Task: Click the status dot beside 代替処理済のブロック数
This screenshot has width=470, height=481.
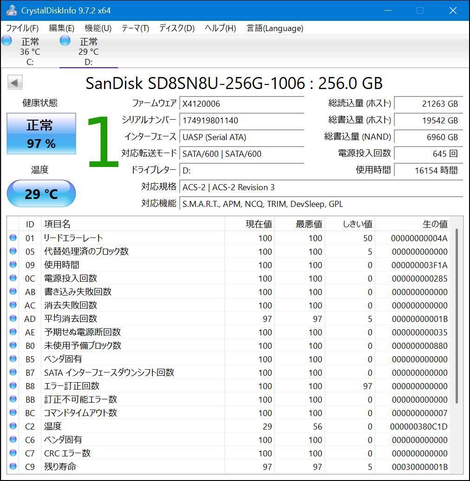Action: coord(13,251)
